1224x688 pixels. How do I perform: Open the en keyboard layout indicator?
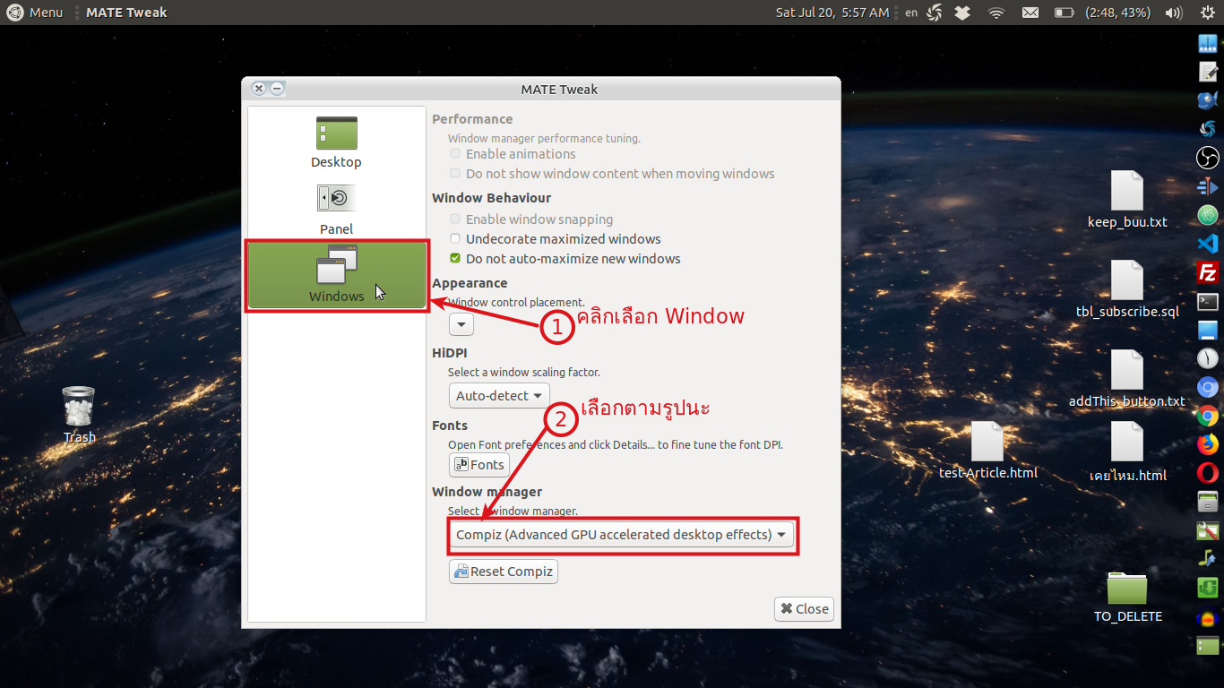click(911, 13)
